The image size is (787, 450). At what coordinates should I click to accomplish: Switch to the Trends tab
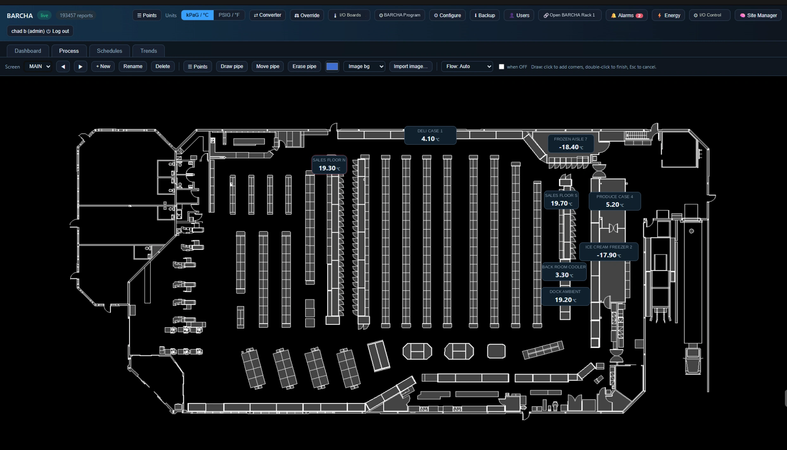pos(149,51)
